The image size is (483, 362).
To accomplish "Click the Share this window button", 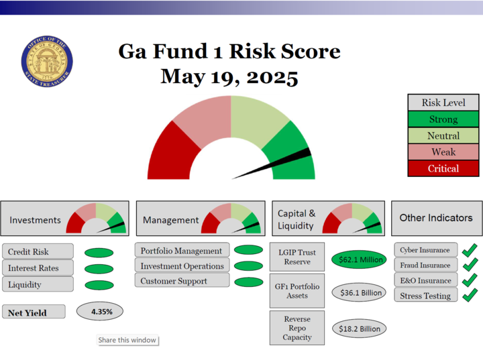I will click(x=127, y=340).
